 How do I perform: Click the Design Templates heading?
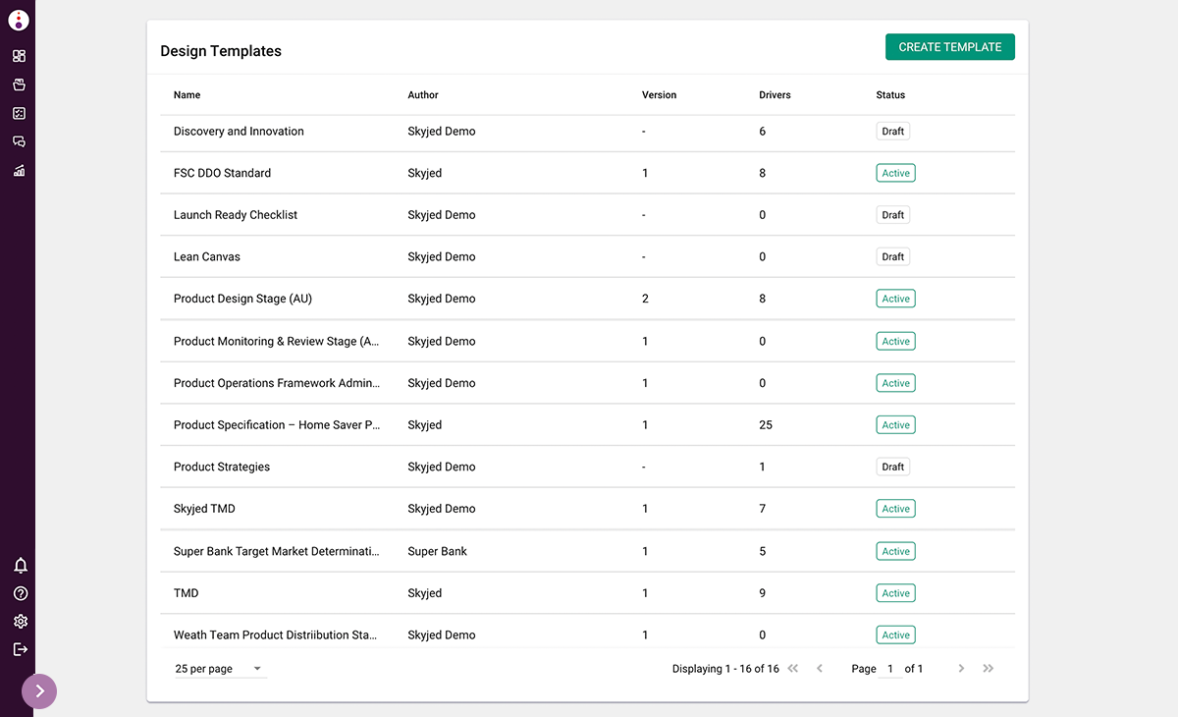point(221,51)
